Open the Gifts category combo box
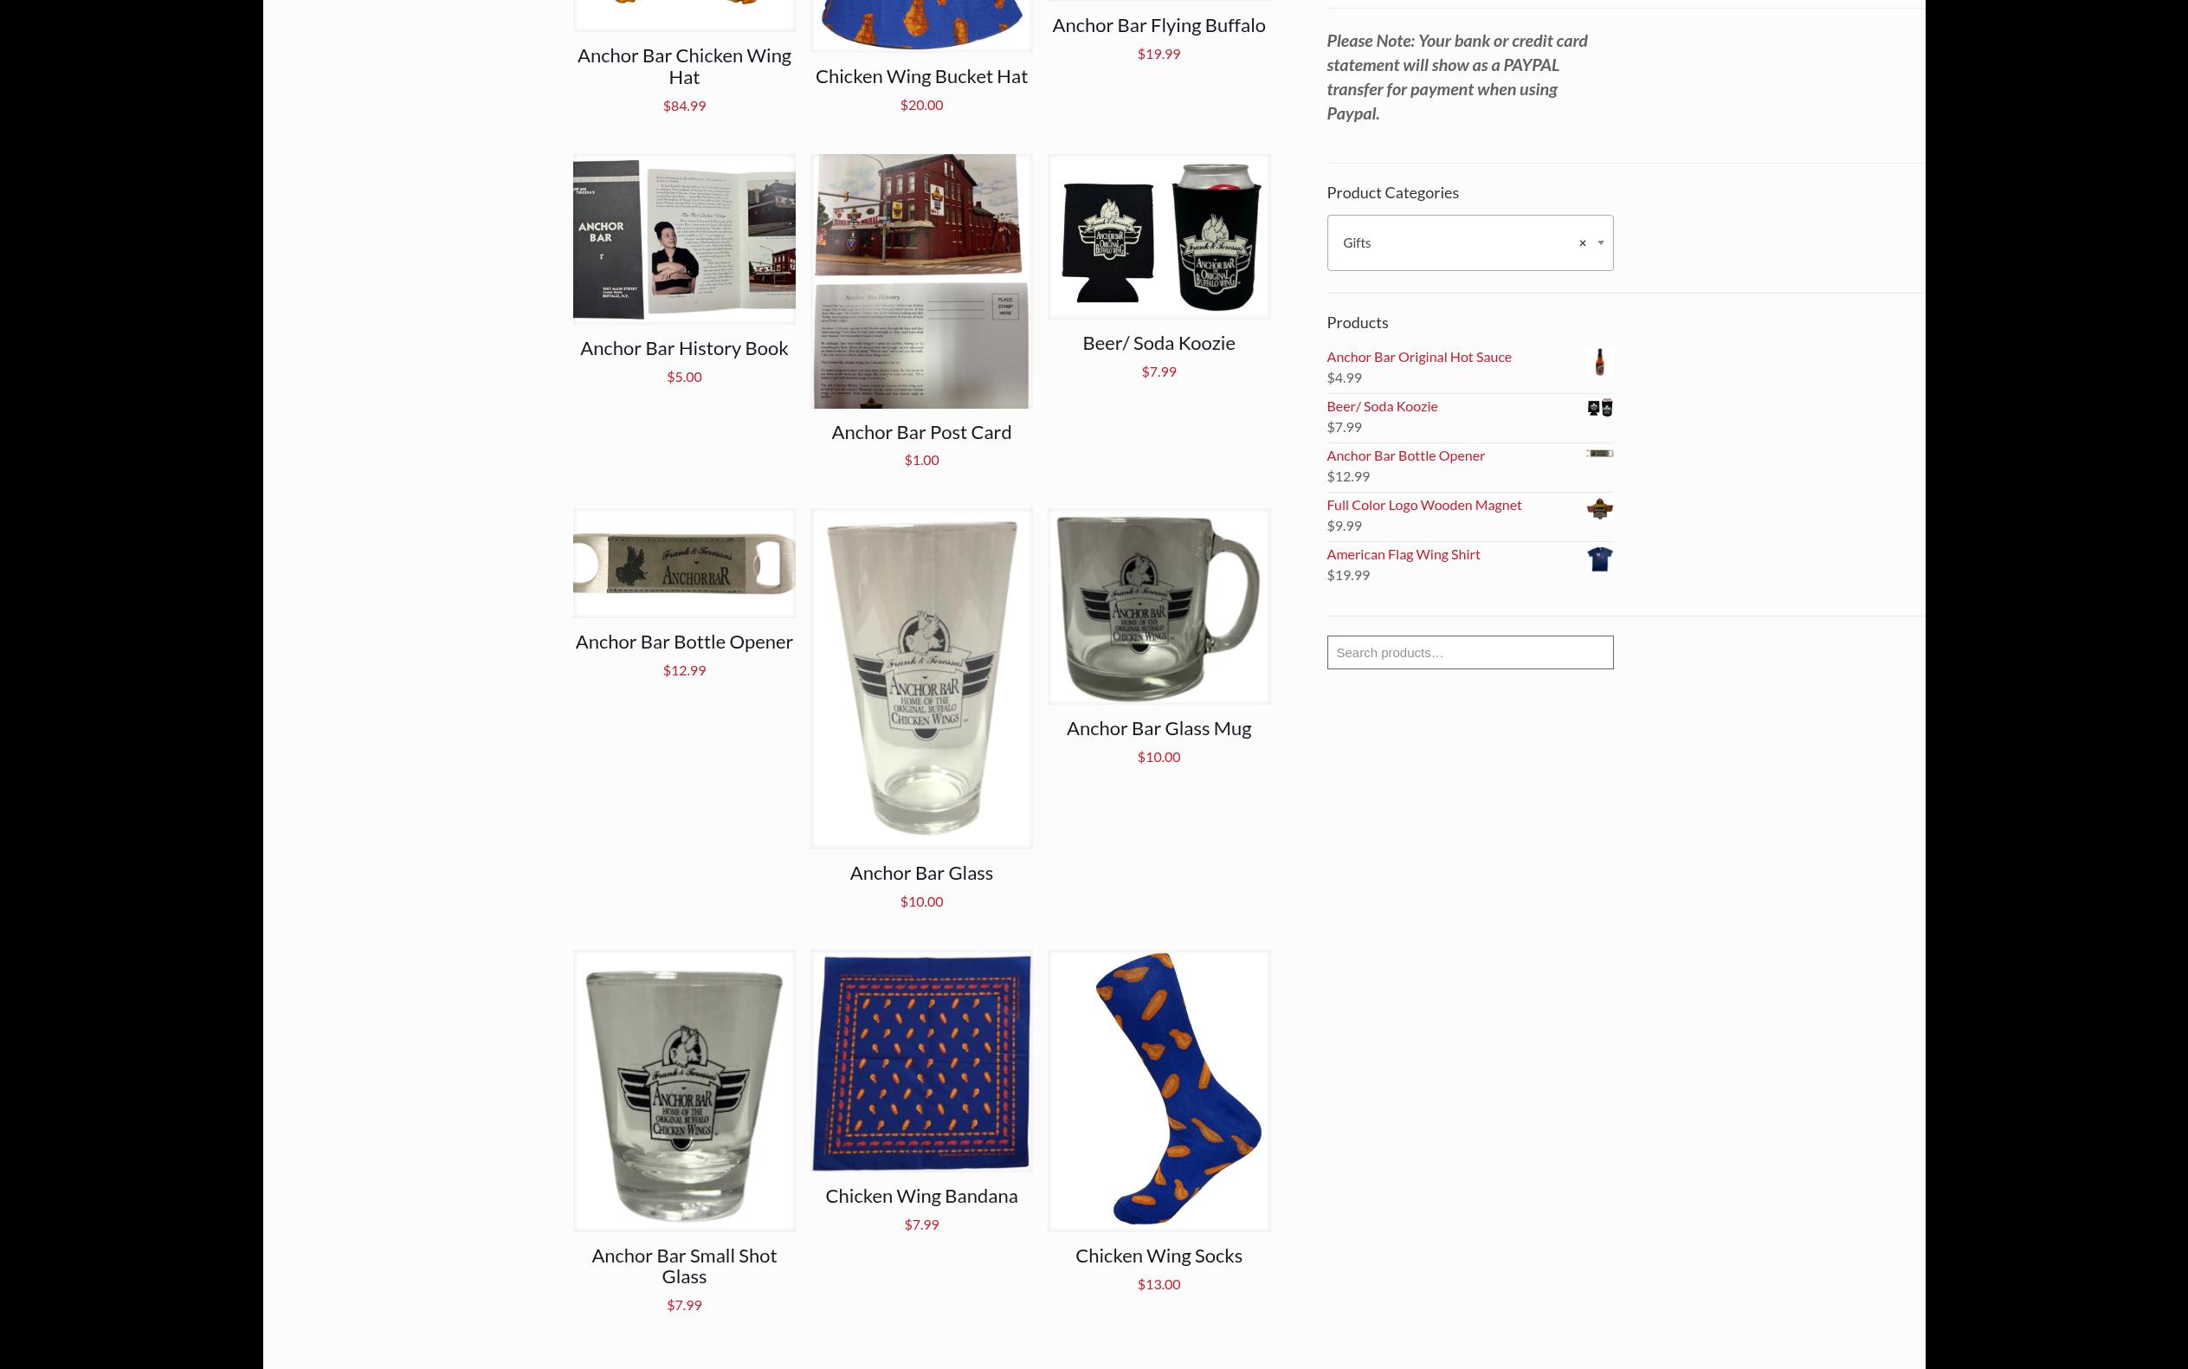This screenshot has width=2188, height=1369. (1469, 242)
